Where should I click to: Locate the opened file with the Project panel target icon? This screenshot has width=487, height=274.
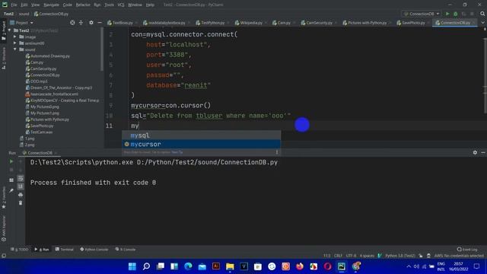[x=72, y=23]
